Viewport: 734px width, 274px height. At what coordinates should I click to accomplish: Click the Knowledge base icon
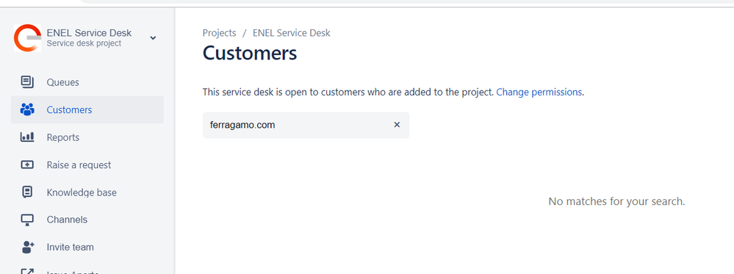tap(28, 192)
